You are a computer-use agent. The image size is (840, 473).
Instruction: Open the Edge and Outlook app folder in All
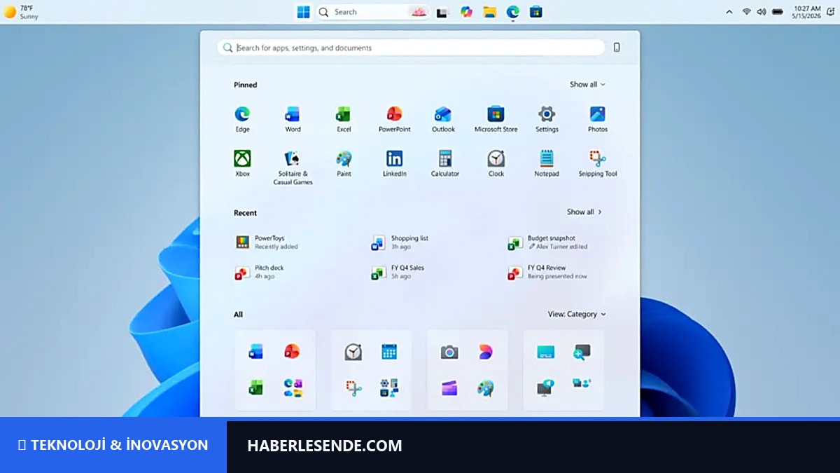point(293,388)
